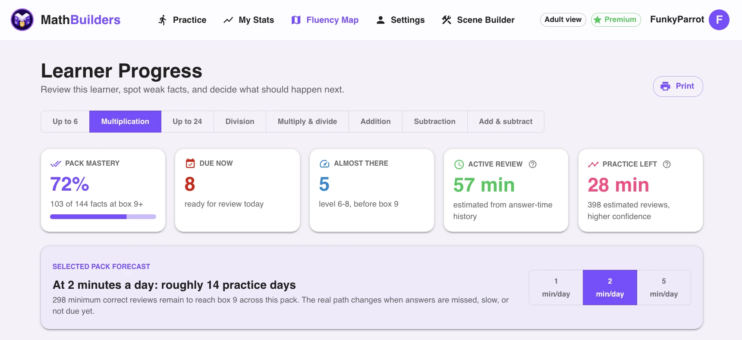Viewport: 742px width, 340px height.
Task: Click the Scene Builder tools icon
Action: coord(446,20)
